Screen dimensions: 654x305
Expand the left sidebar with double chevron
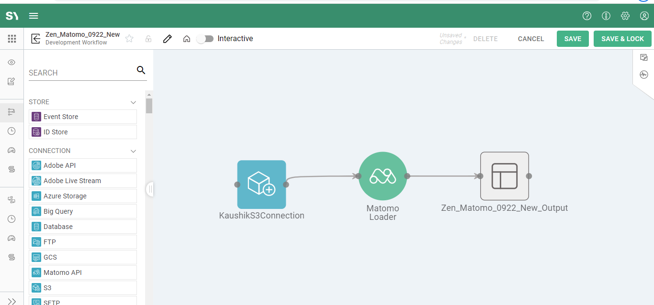tap(12, 301)
